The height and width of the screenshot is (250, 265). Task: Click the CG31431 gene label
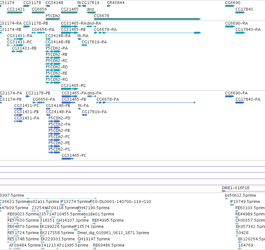[16, 9]
